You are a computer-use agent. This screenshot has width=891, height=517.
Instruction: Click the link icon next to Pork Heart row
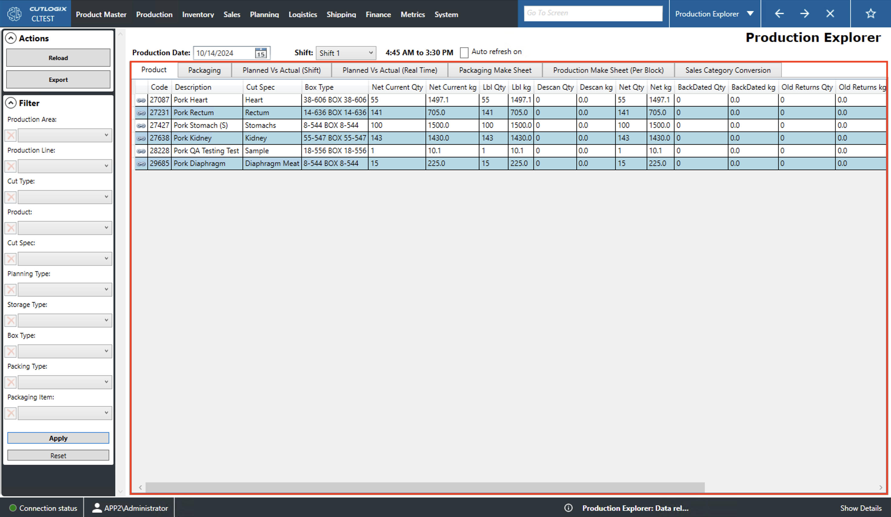pyautogui.click(x=141, y=100)
